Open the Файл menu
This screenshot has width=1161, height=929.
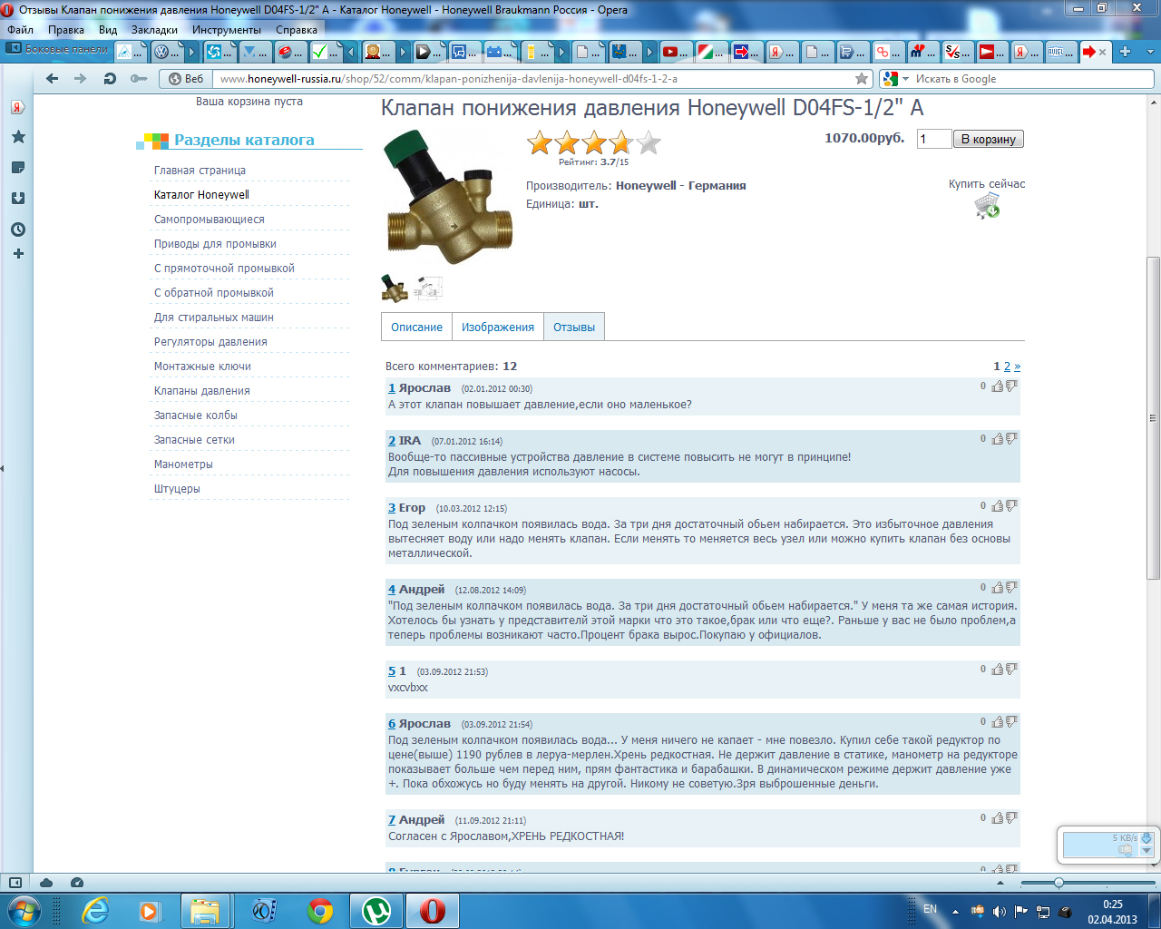click(20, 30)
